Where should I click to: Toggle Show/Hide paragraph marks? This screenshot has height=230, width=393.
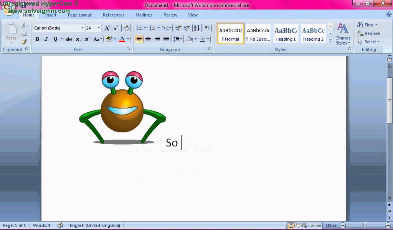[x=207, y=28]
